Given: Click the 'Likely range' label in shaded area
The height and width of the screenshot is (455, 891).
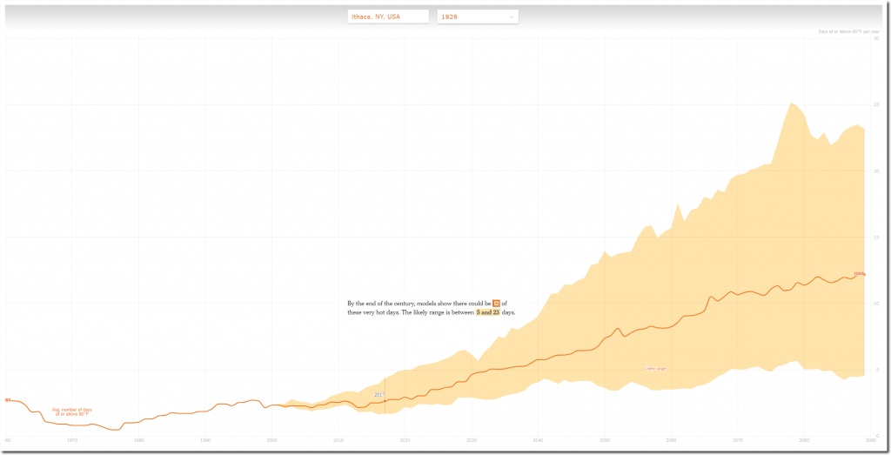Looking at the screenshot, I should (x=655, y=369).
